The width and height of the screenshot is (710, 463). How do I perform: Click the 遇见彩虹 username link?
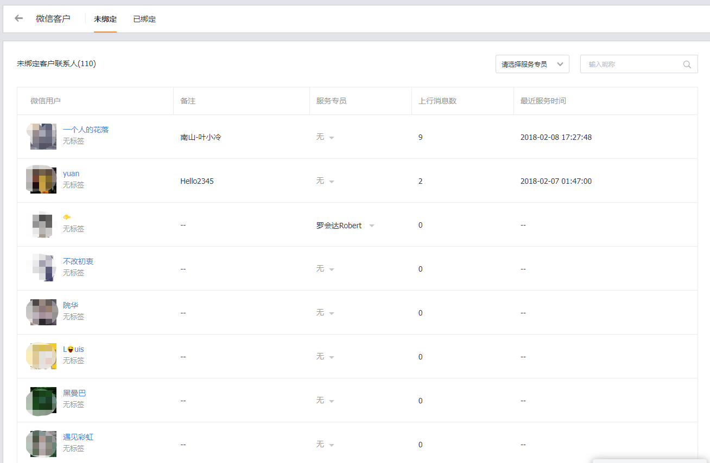pos(78,437)
